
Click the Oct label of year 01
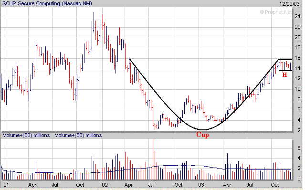(x=80, y=185)
